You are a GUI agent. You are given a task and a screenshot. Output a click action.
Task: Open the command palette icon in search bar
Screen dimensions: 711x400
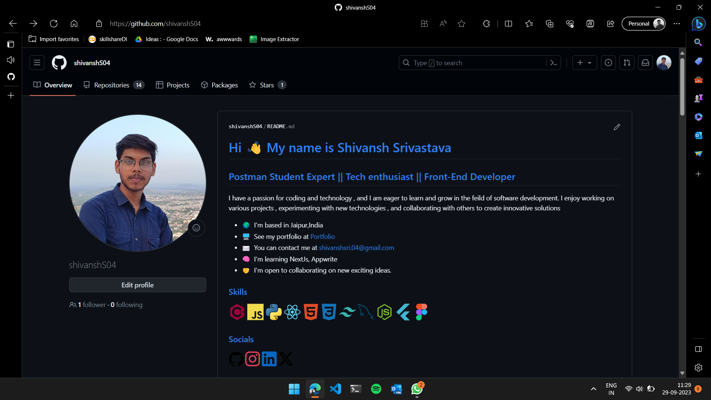[554, 63]
